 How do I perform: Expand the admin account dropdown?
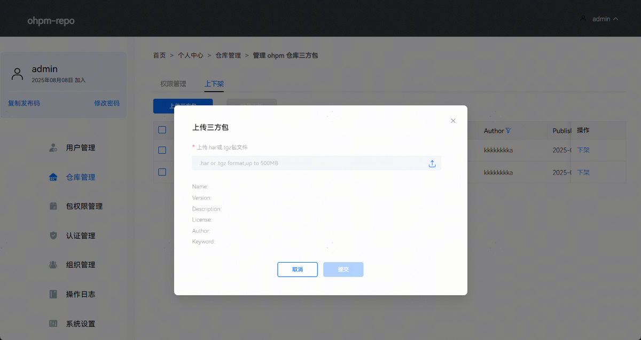pyautogui.click(x=599, y=19)
